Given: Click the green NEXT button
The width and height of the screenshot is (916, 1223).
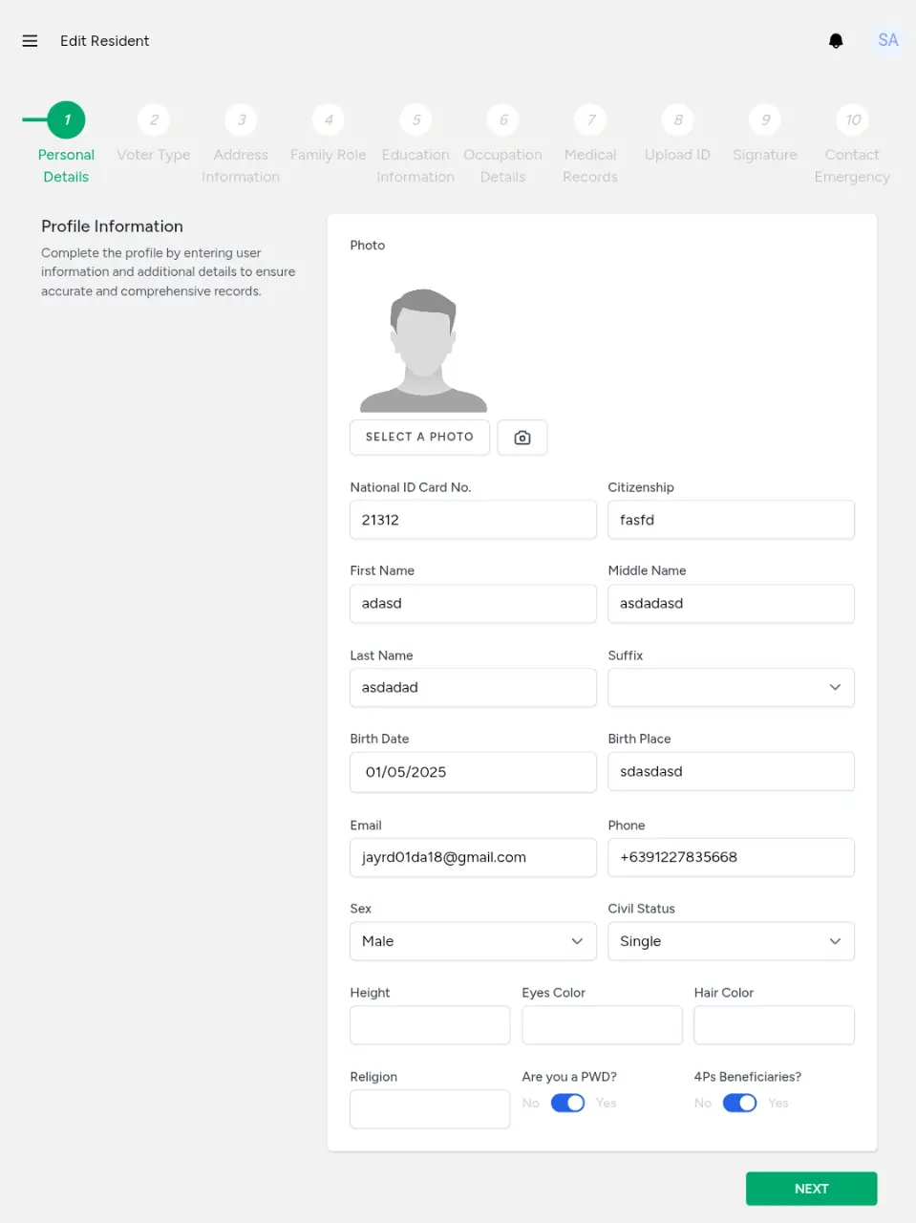Looking at the screenshot, I should tap(811, 1189).
